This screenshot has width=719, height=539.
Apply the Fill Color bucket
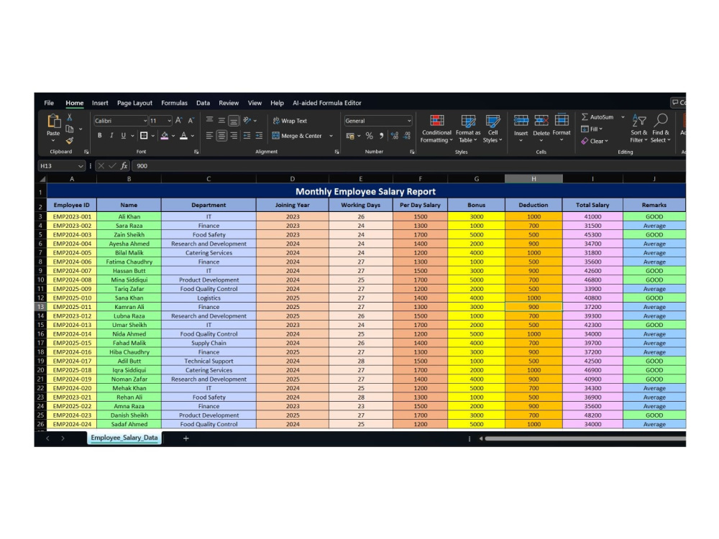[164, 136]
